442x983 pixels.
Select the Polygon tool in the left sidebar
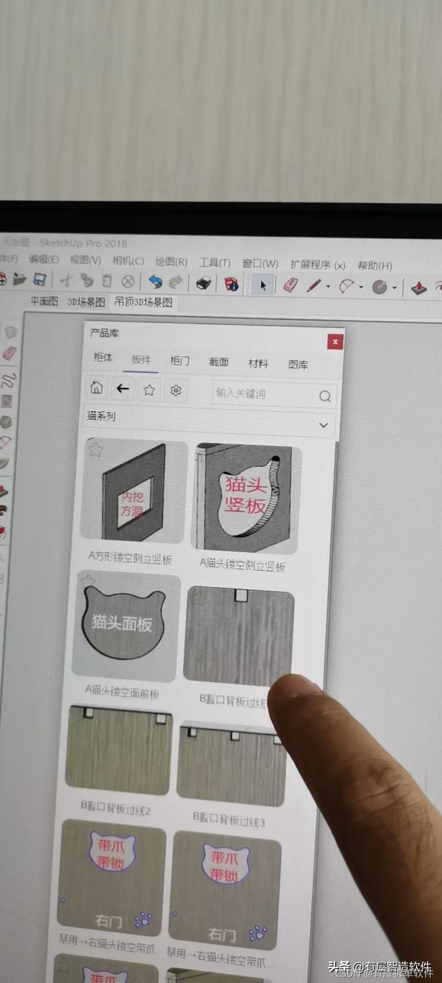tap(6, 422)
